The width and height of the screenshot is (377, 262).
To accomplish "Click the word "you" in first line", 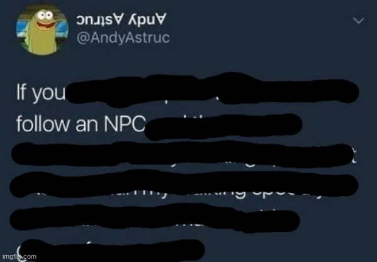I will (49, 94).
